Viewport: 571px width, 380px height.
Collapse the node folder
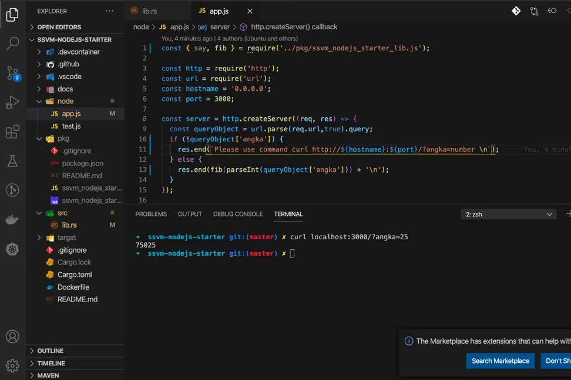pyautogui.click(x=76, y=101)
